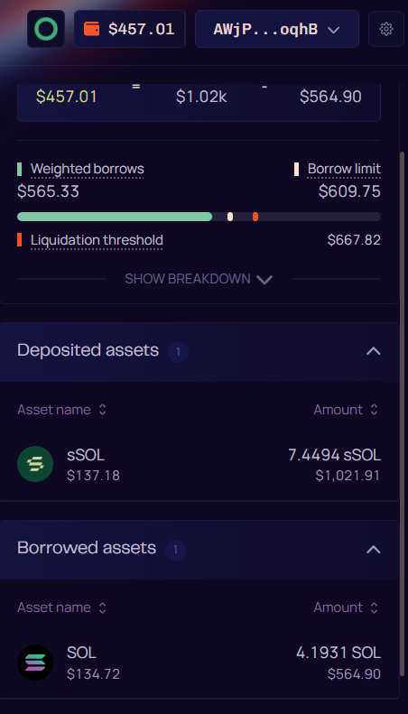Click the Liquidation threshold label
The width and height of the screenshot is (408, 714).
[97, 240]
